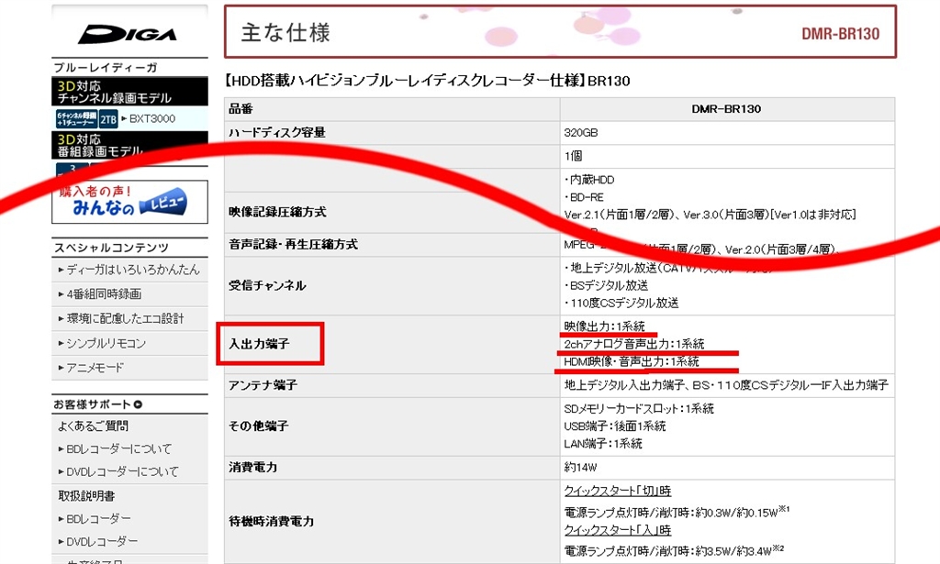Open the BXT3000 model link
Image resolution: width=940 pixels, height=564 pixels.
pyautogui.click(x=152, y=118)
